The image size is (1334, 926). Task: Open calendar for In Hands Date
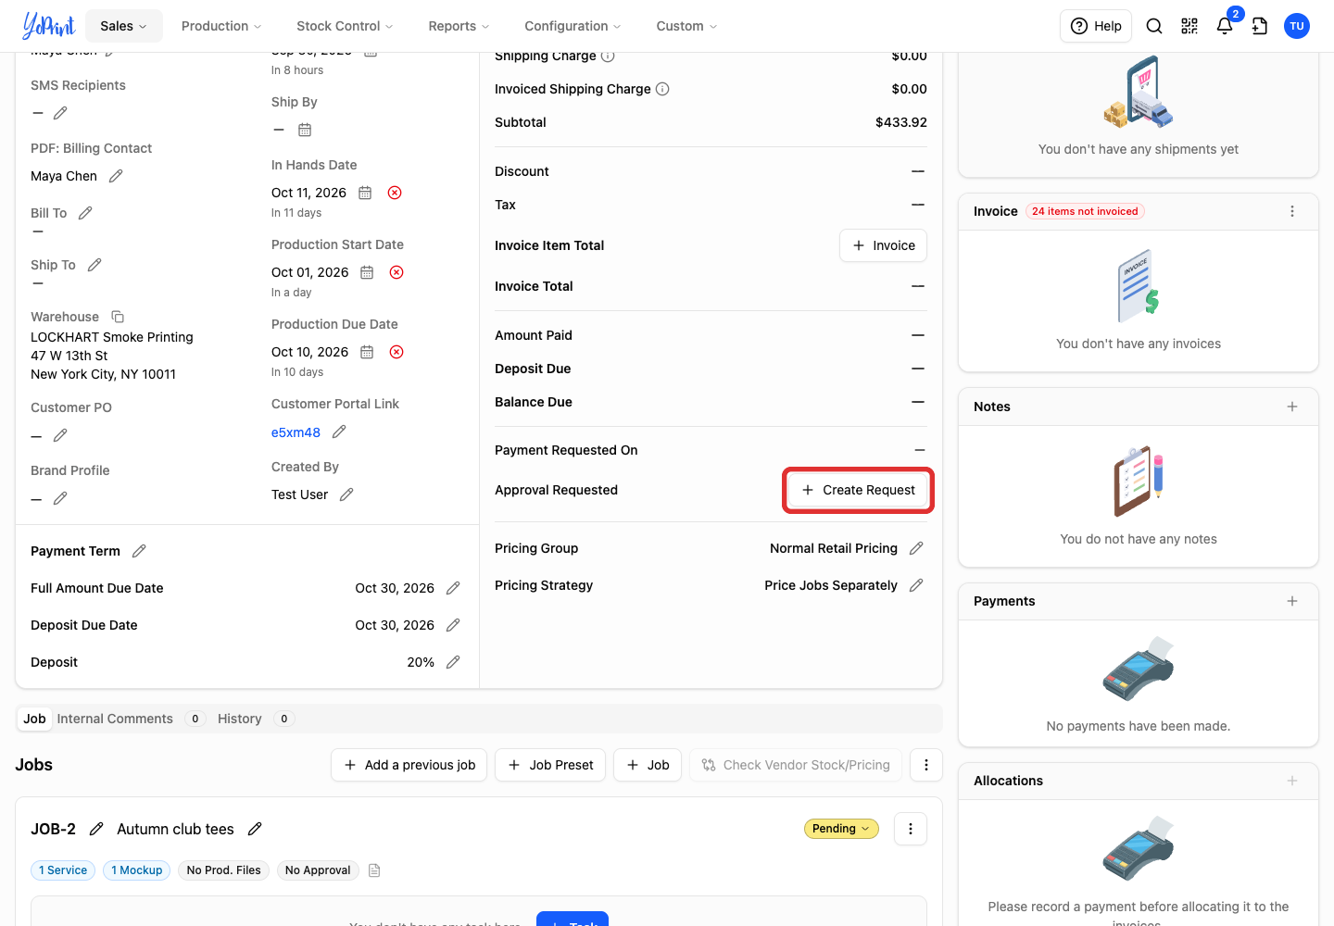365,193
